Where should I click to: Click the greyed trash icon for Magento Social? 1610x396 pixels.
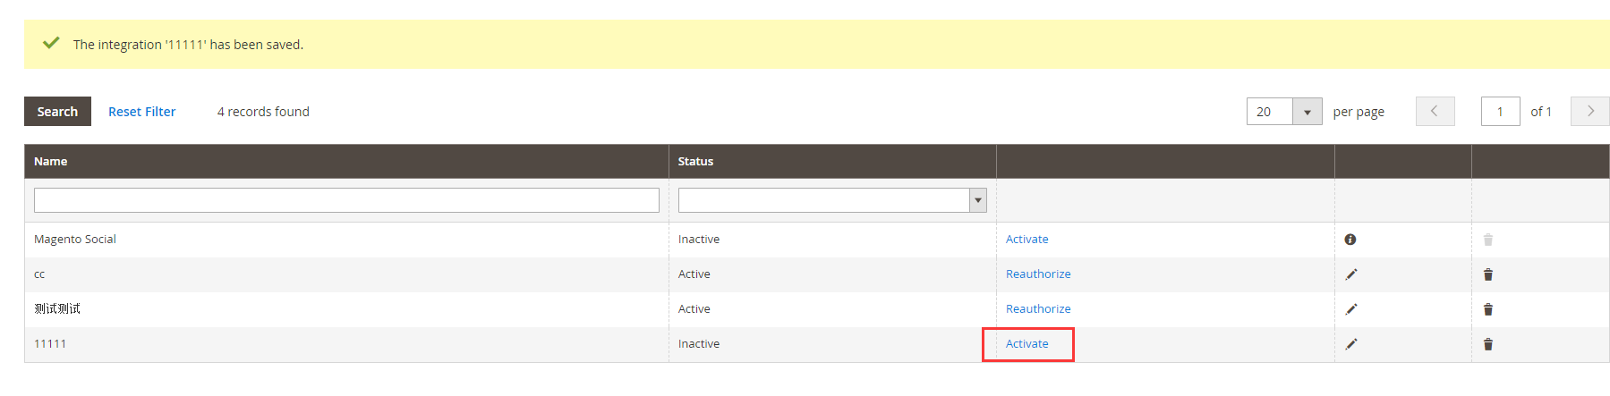coord(1487,240)
